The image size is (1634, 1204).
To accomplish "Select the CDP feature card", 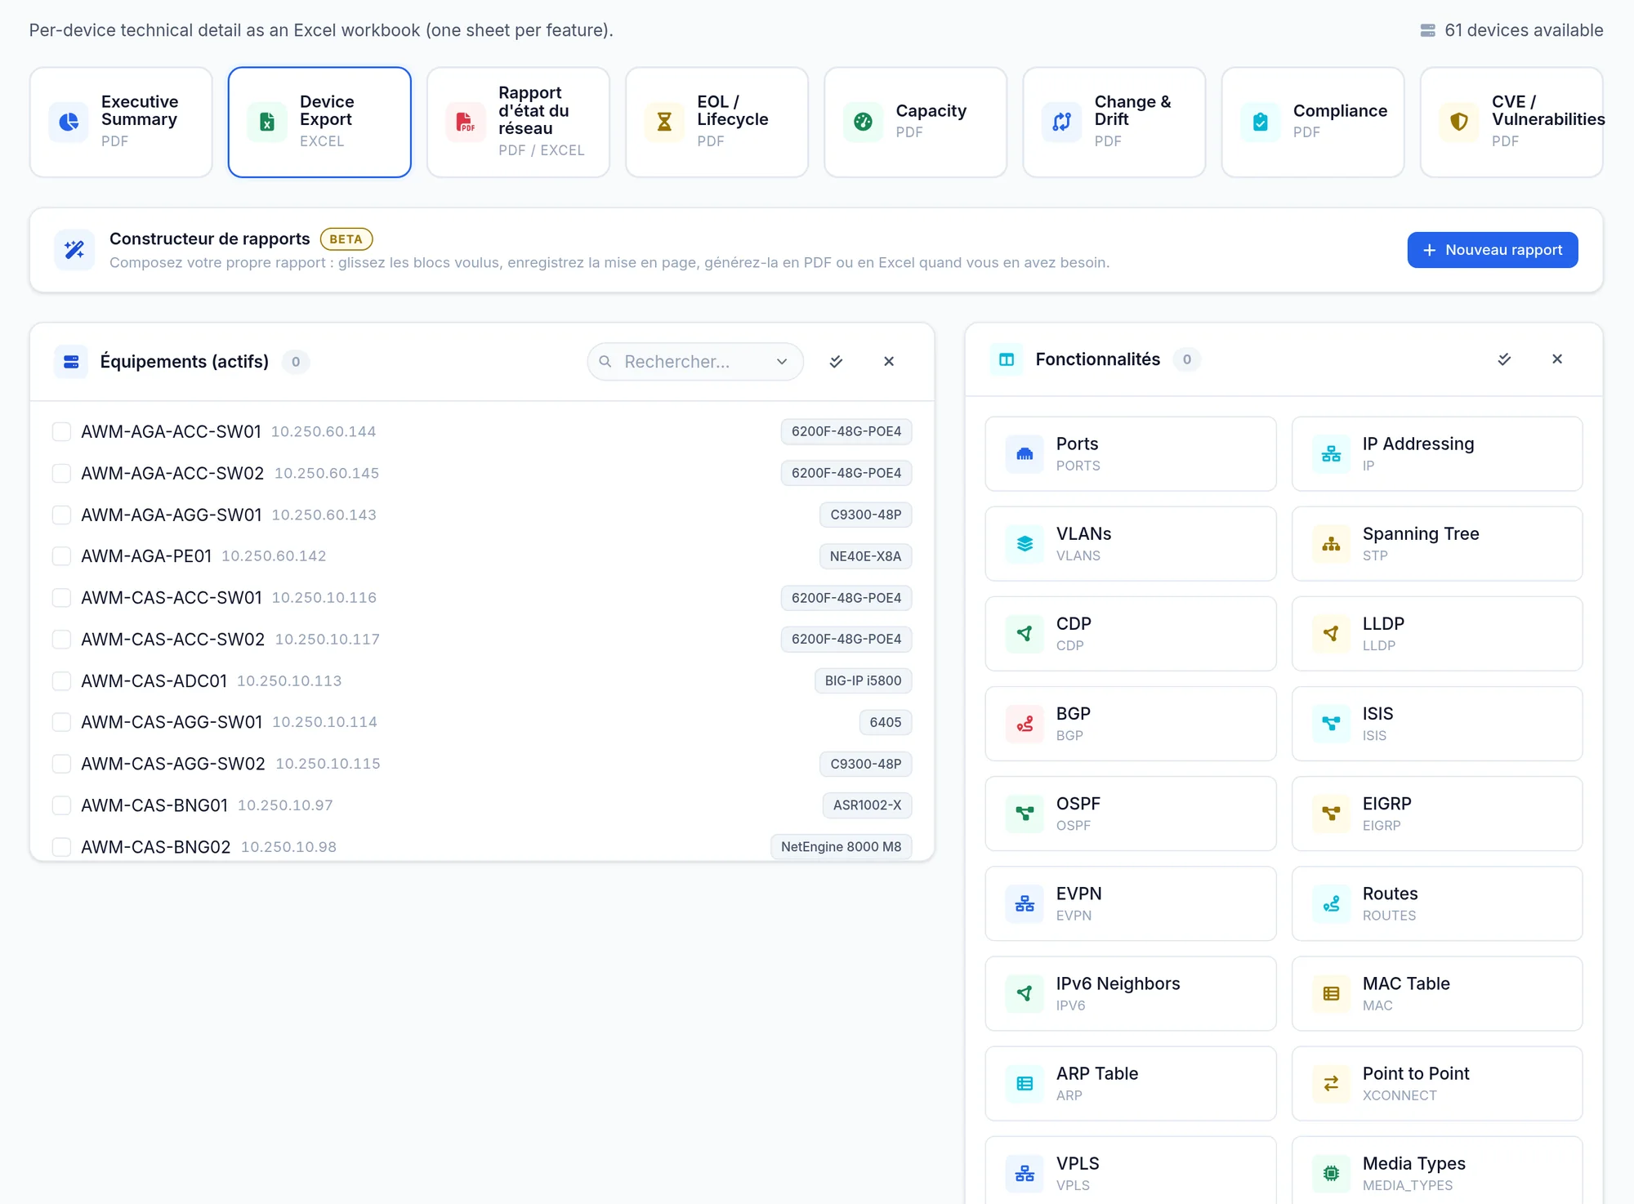I will coord(1131,634).
